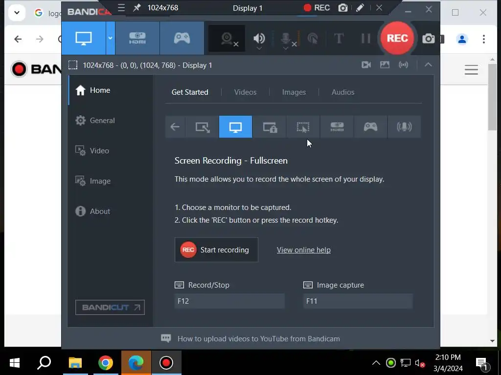Select gamepad mode in Get Started row
The image size is (501, 375).
[x=371, y=127]
